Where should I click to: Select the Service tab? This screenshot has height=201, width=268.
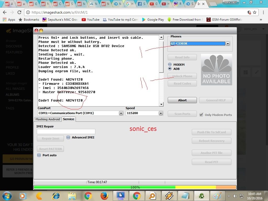[69, 119]
